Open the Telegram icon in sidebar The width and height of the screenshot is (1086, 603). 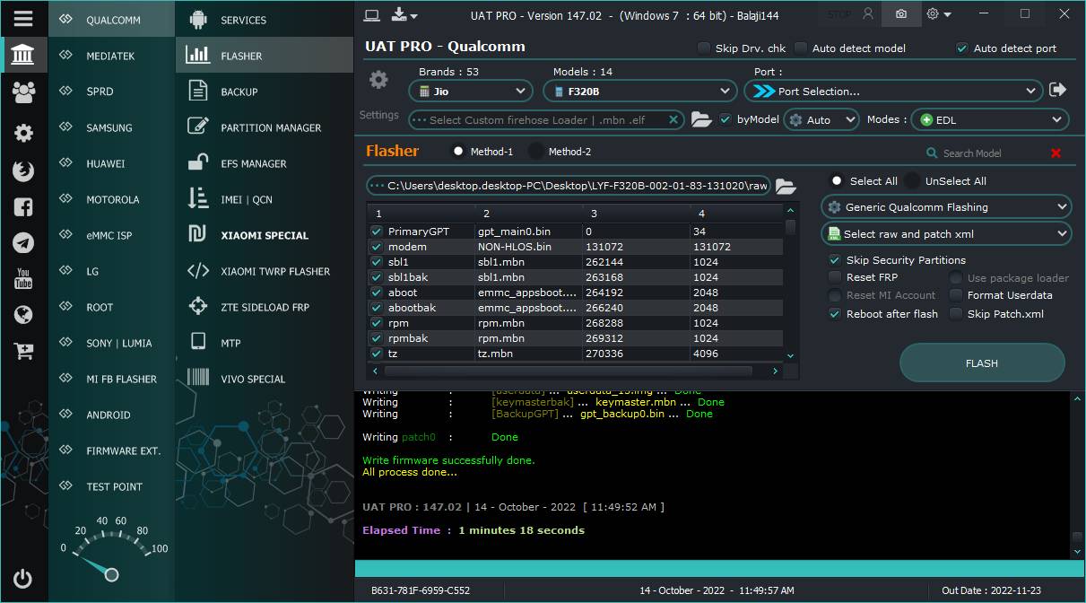[23, 243]
